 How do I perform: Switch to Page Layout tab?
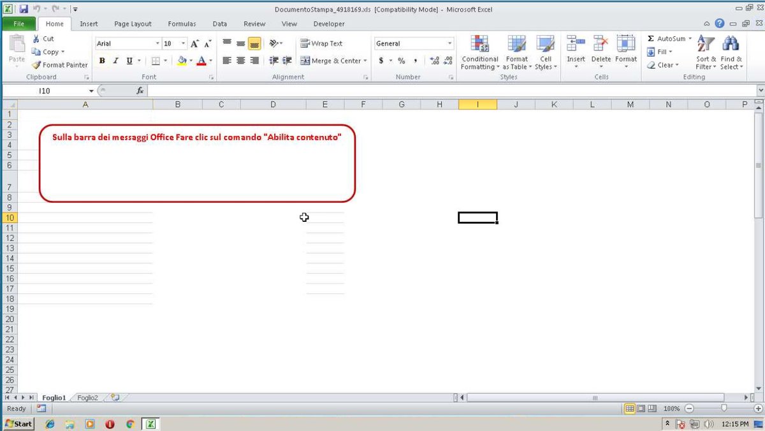coord(133,24)
